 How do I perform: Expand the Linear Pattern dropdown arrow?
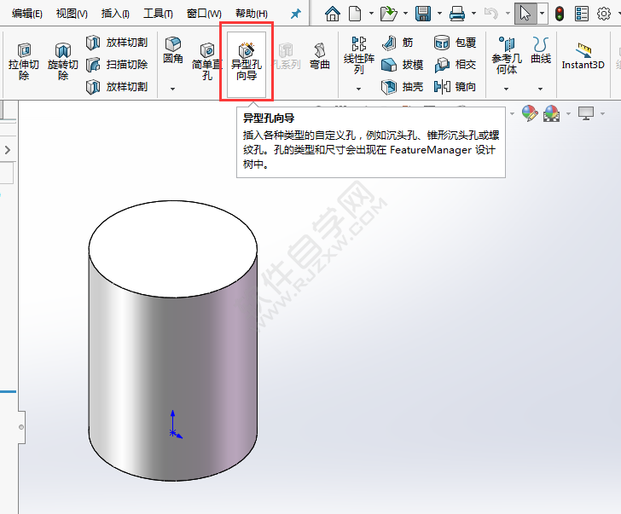[x=358, y=89]
